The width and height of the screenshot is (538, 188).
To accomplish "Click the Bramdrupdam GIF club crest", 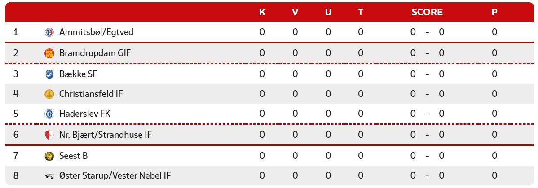I will coord(49,53).
